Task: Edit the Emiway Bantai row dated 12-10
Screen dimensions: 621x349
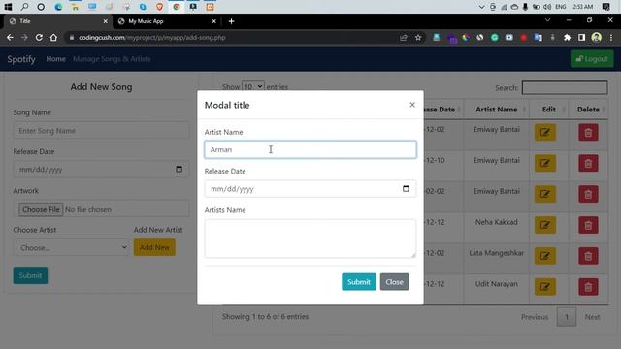Action: pos(545,164)
